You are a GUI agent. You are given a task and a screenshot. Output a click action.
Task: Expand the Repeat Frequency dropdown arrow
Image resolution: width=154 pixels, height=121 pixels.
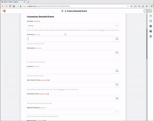click(117, 112)
